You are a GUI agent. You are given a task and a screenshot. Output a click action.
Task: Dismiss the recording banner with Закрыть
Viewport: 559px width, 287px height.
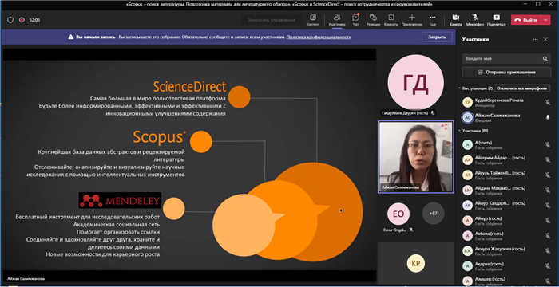(437, 37)
